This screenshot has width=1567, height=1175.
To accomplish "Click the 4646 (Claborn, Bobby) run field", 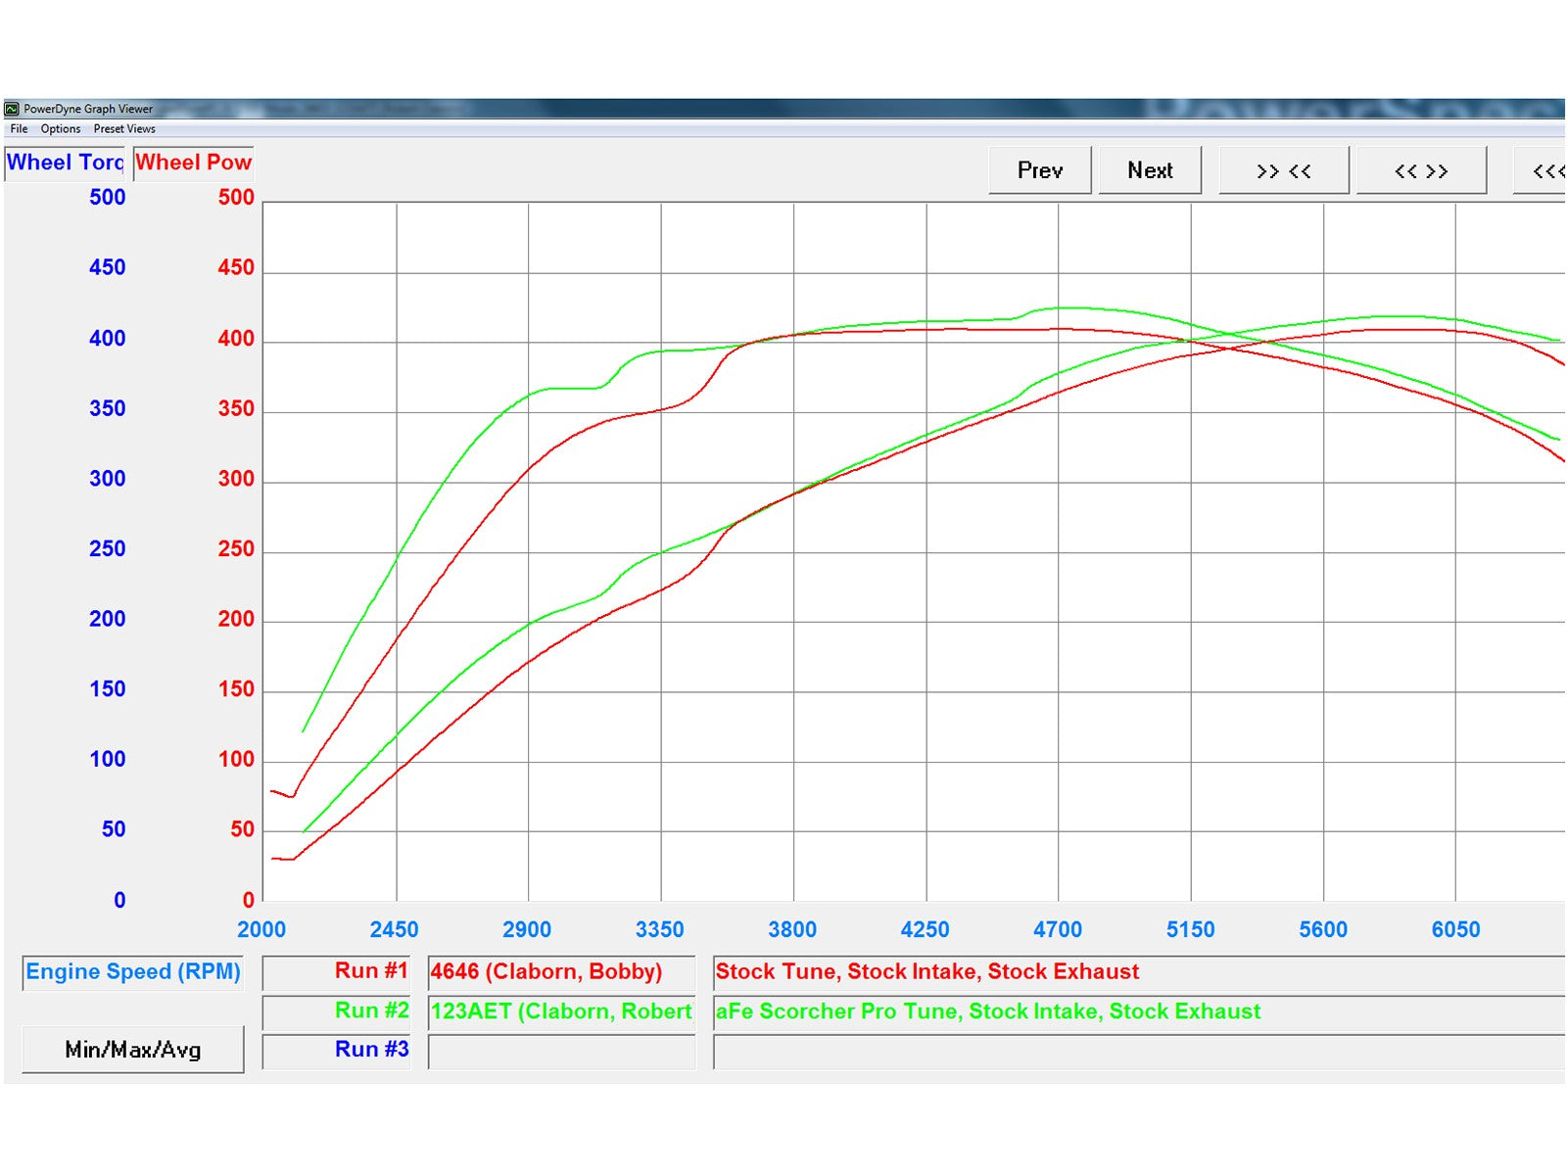I will pyautogui.click(x=561, y=972).
